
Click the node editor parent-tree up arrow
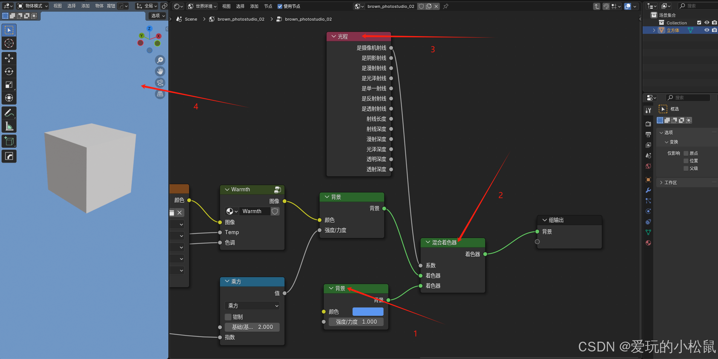click(x=597, y=6)
